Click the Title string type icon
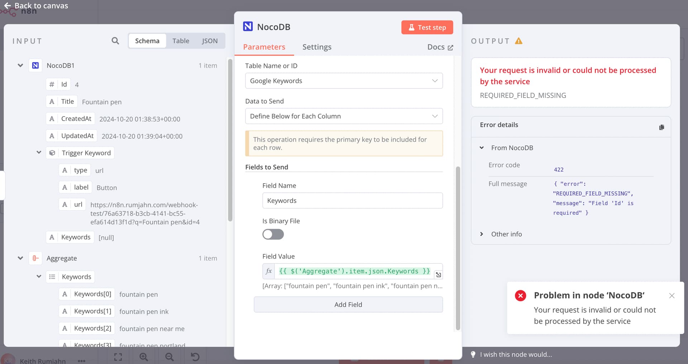 [52, 101]
